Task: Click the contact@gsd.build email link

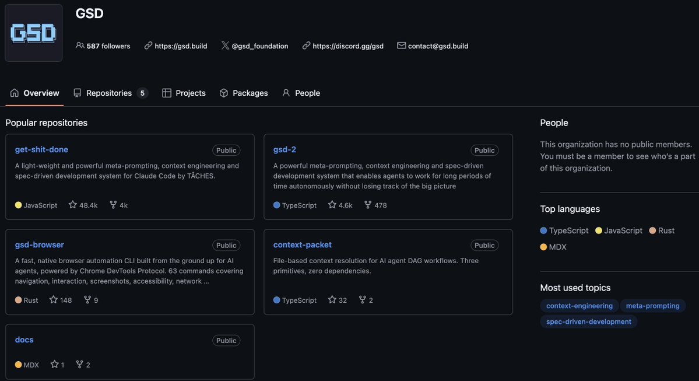Action: [x=438, y=46]
